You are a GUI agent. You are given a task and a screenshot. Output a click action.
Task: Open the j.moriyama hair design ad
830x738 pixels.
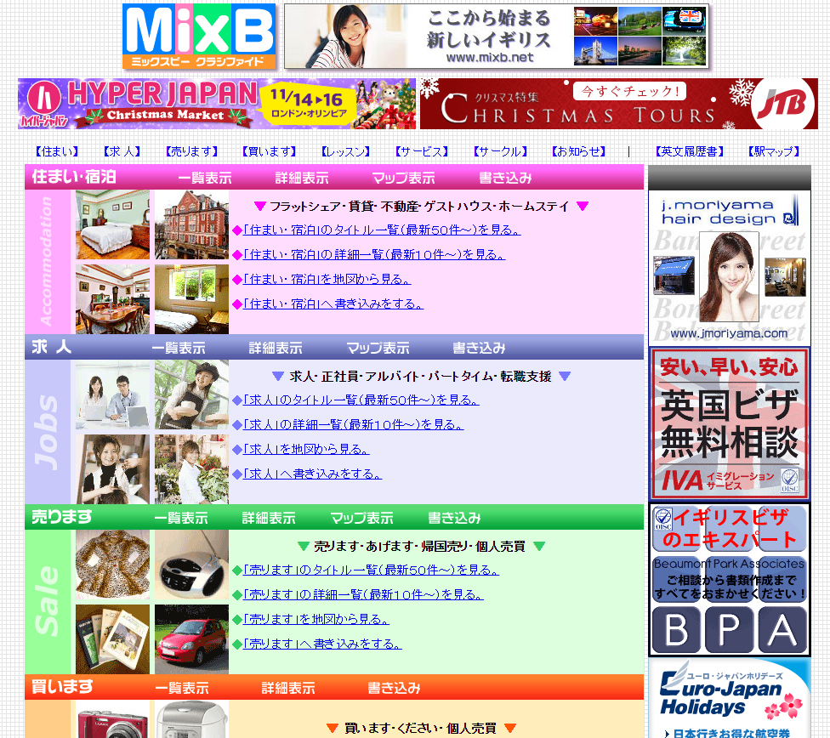[x=730, y=268]
